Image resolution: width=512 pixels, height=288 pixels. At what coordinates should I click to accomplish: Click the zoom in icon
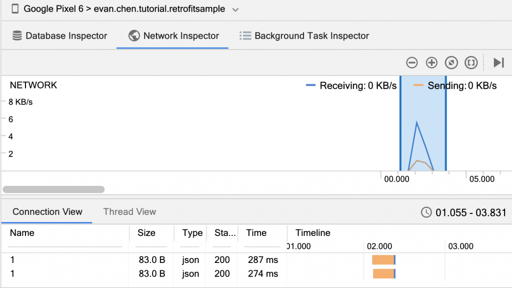click(431, 63)
